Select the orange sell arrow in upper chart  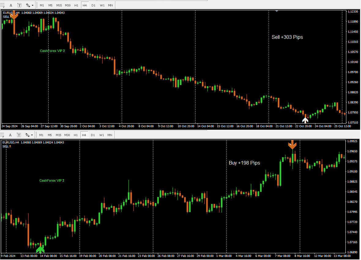(x=14, y=15)
